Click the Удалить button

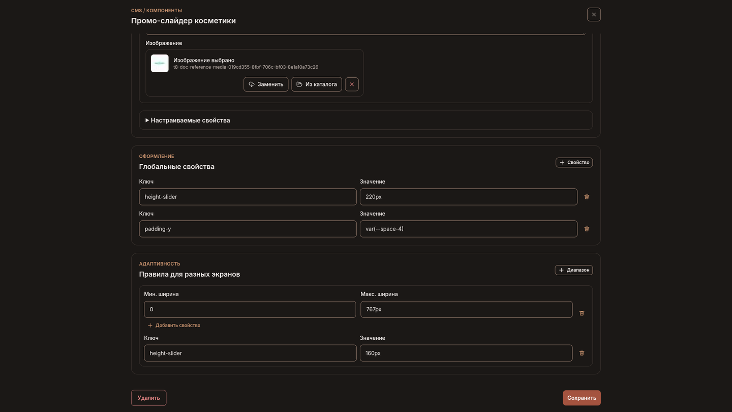click(x=148, y=398)
